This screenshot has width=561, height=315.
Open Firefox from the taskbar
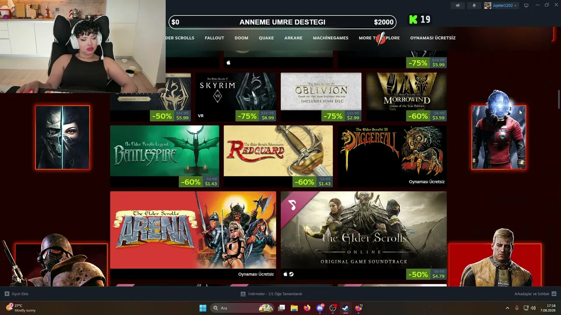[x=307, y=308]
